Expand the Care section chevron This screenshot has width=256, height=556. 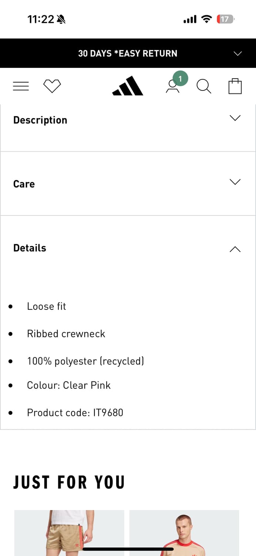tap(235, 182)
